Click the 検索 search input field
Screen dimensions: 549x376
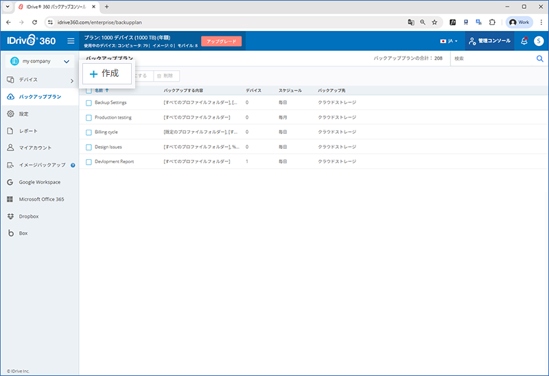491,59
